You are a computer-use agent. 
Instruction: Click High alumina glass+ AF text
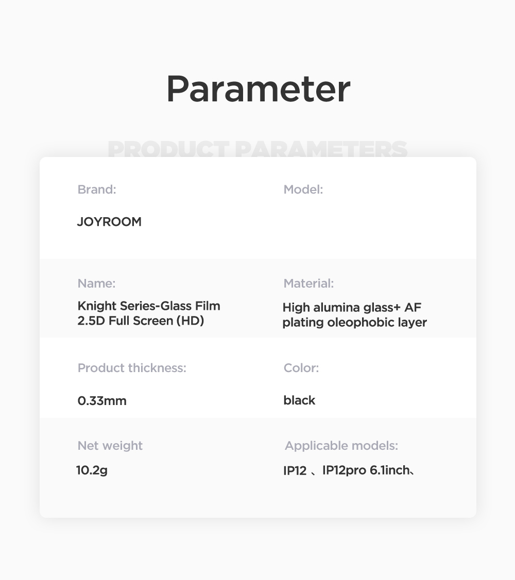click(352, 307)
